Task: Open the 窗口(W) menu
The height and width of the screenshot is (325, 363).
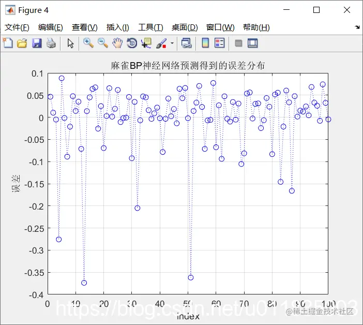Action: [x=220, y=27]
